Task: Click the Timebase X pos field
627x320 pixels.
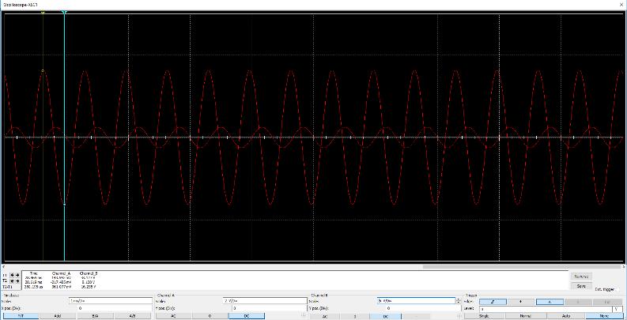Action: (115, 308)
